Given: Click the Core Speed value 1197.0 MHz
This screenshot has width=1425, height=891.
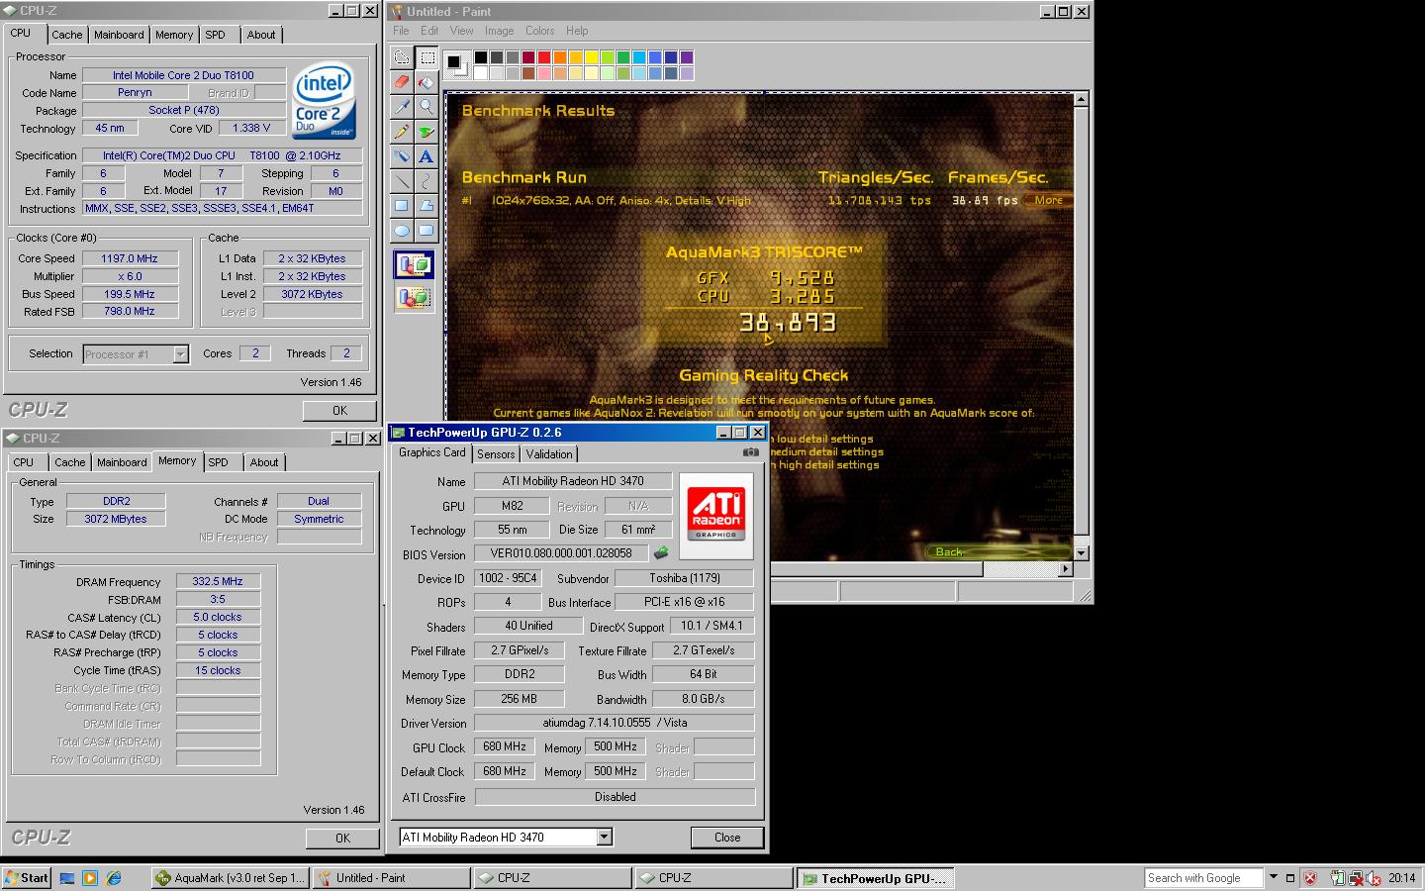Looking at the screenshot, I should point(130,258).
